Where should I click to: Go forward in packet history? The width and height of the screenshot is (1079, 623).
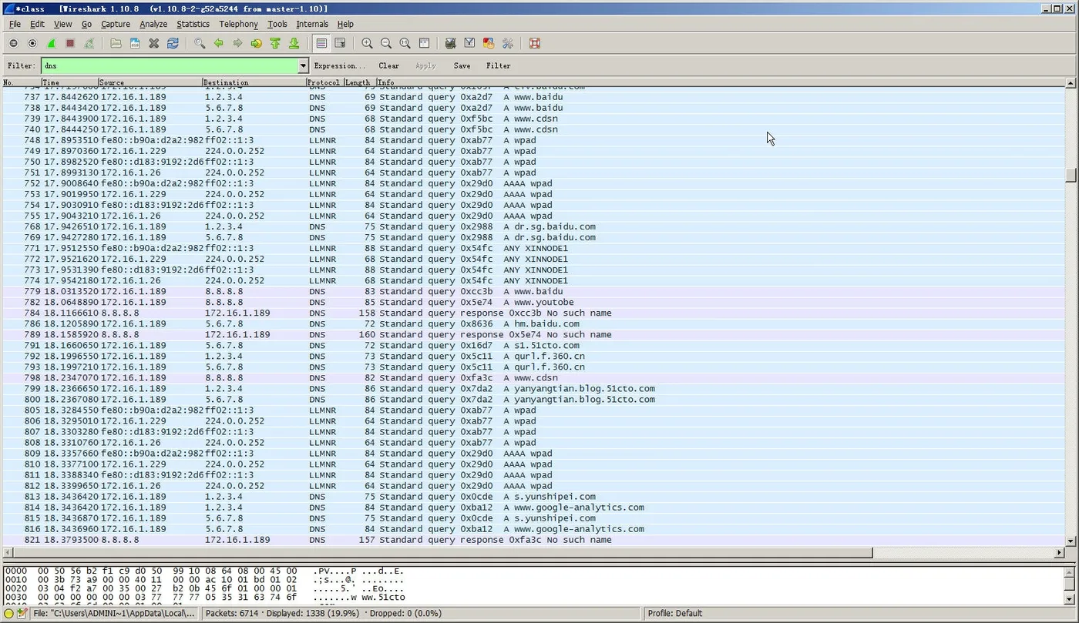pyautogui.click(x=237, y=44)
